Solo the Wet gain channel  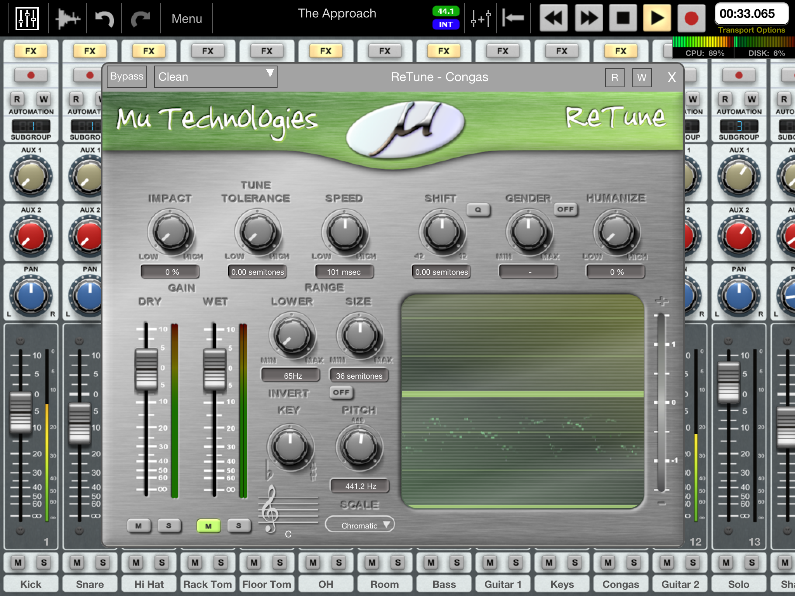(238, 526)
